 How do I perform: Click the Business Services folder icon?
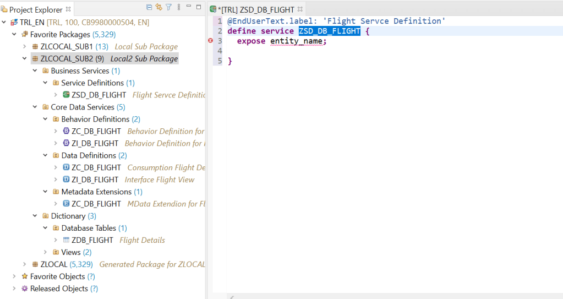point(45,71)
